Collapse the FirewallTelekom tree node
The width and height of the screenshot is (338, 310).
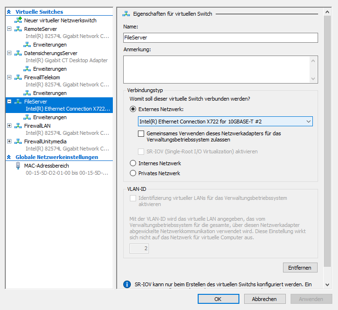[x=9, y=77]
